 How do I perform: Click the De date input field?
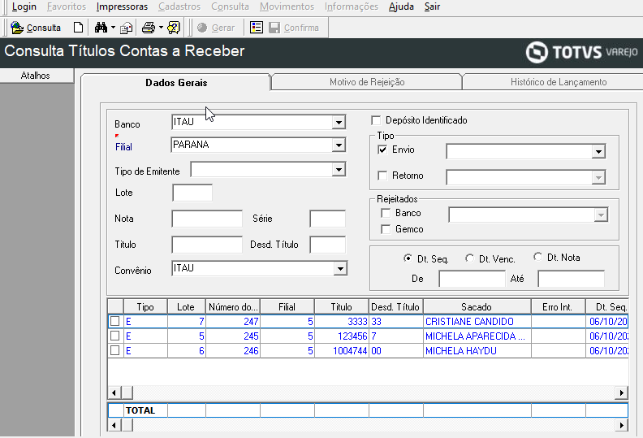[472, 279]
